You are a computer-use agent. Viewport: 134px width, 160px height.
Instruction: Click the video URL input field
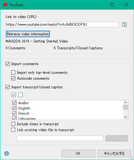pyautogui.click(x=62, y=24)
